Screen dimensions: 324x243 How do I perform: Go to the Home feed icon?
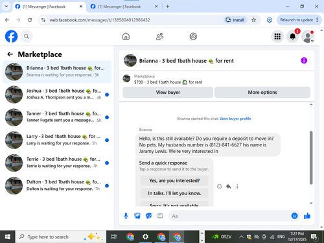coord(126,36)
